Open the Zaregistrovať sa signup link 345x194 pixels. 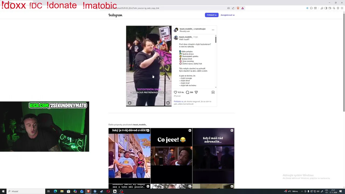pos(227,15)
